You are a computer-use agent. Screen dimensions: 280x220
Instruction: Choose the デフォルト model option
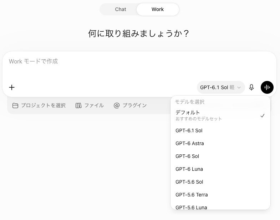[x=220, y=116]
